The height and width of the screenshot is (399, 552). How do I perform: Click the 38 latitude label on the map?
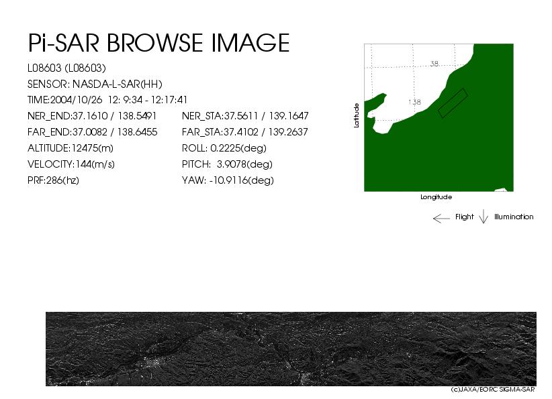pos(434,64)
